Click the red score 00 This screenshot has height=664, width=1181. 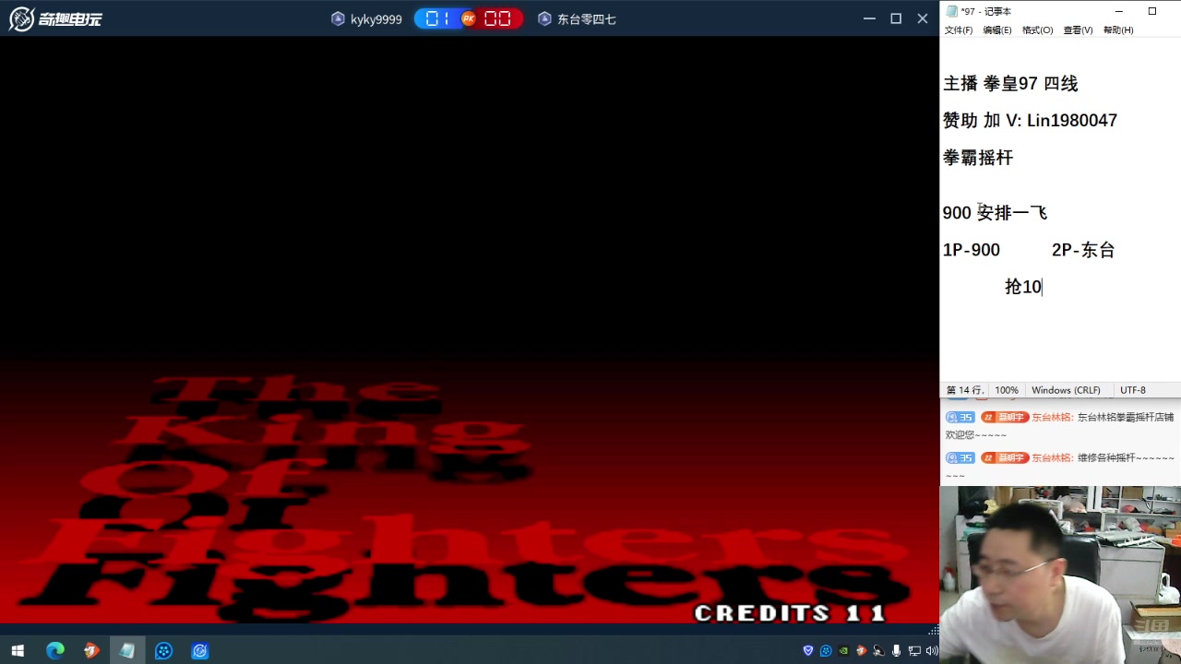[x=497, y=18]
